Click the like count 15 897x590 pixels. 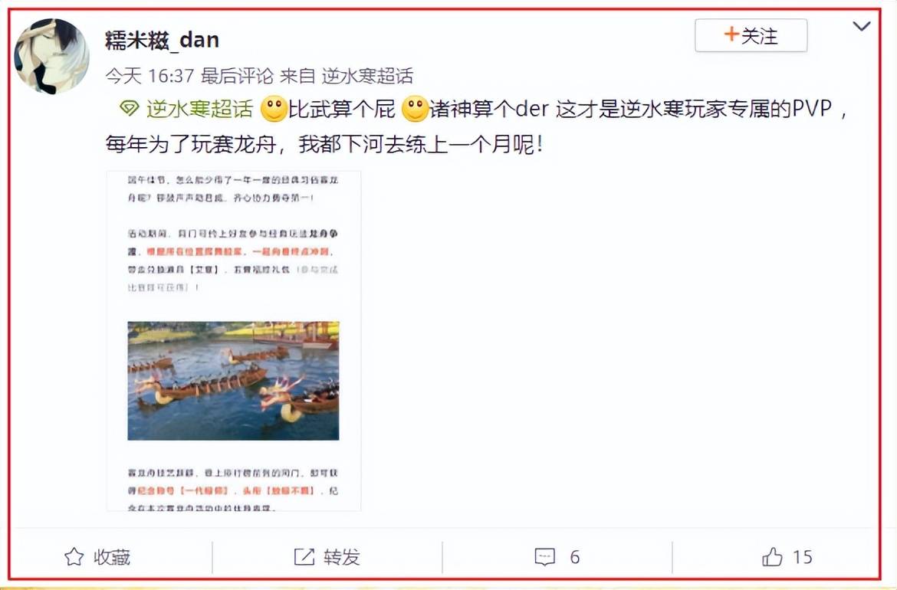tap(802, 556)
